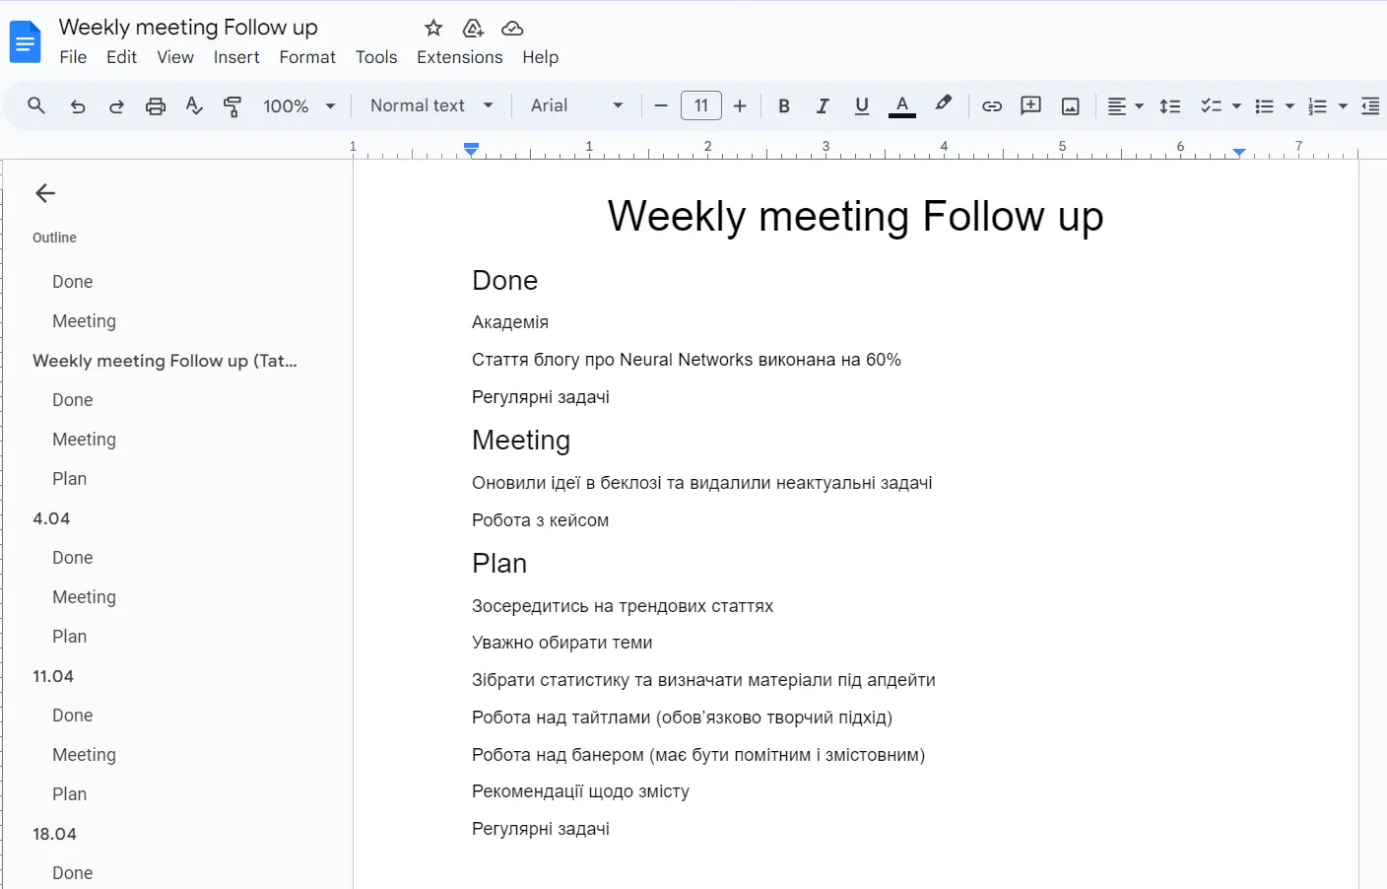Search the menus with magnifier icon

36,105
